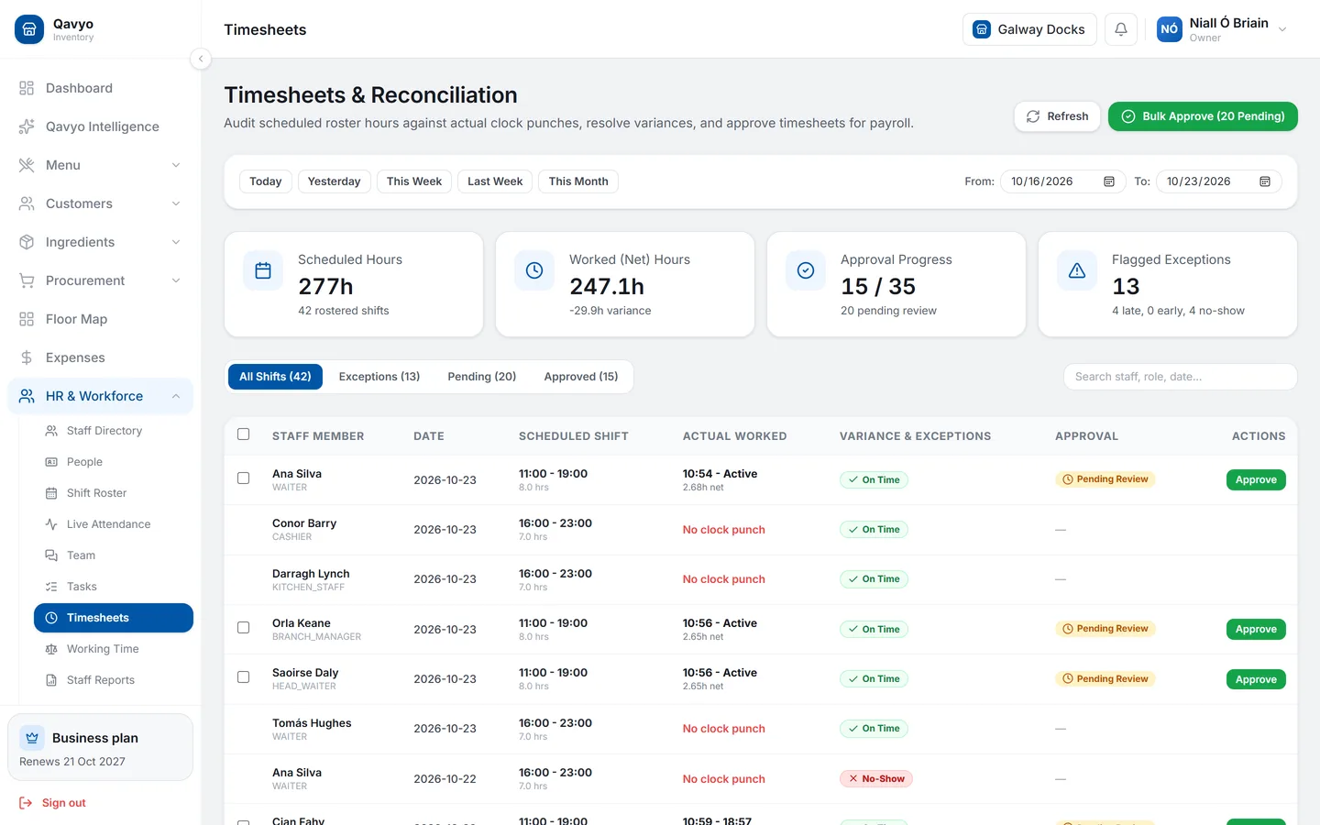The height and width of the screenshot is (825, 1320).
Task: Switch to the Pending (20) tab
Action: [482, 377]
